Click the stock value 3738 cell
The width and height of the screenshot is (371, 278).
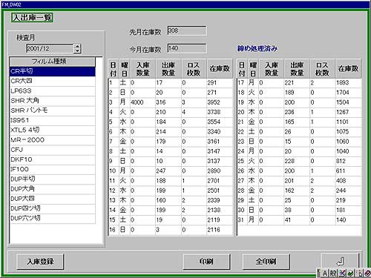(220, 112)
